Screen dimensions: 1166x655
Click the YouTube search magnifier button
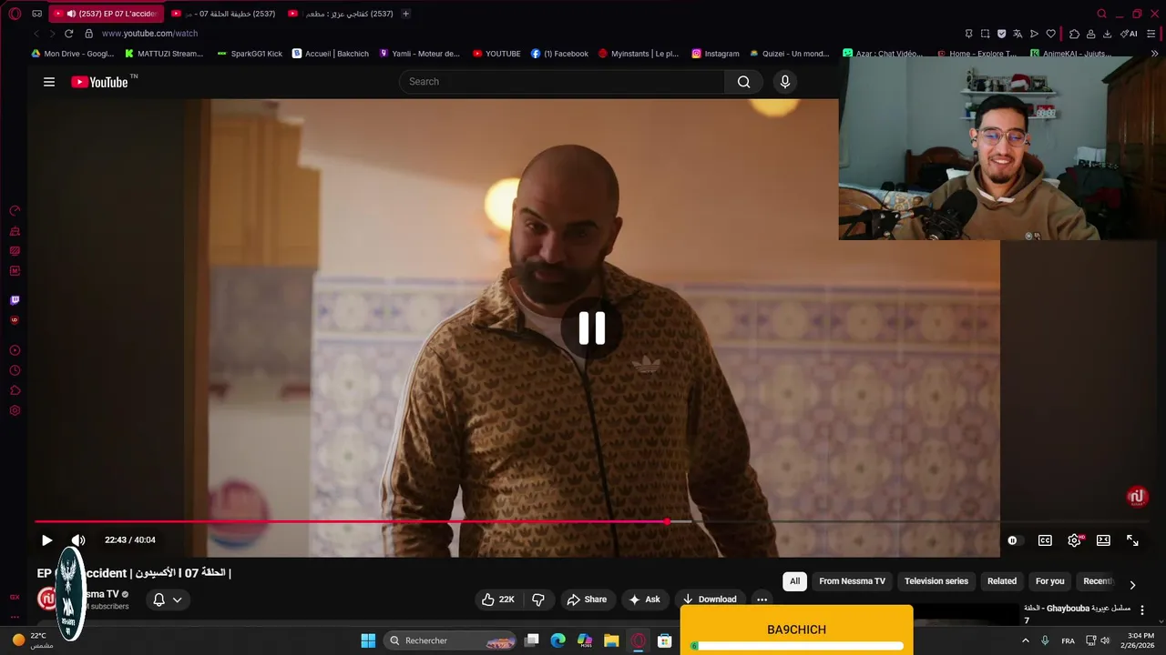click(x=744, y=82)
